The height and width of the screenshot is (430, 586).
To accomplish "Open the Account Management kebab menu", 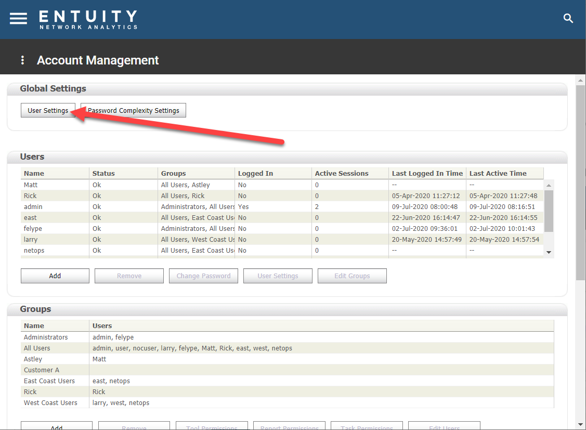I will point(22,60).
